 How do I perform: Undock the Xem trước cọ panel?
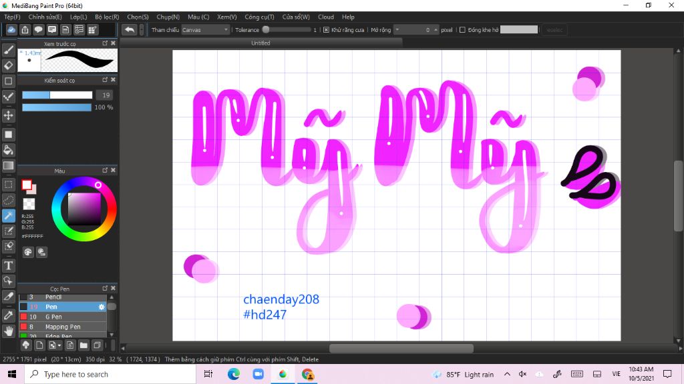click(105, 43)
